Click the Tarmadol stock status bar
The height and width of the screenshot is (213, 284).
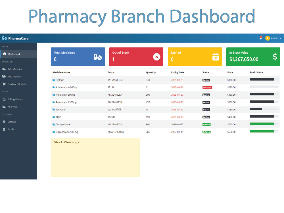(264, 109)
